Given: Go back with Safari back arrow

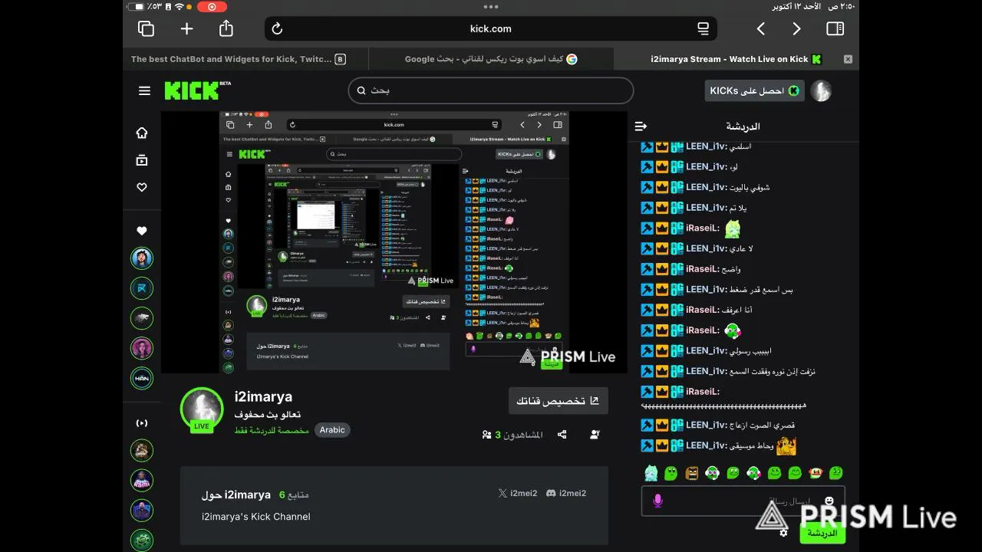Looking at the screenshot, I should pos(761,28).
